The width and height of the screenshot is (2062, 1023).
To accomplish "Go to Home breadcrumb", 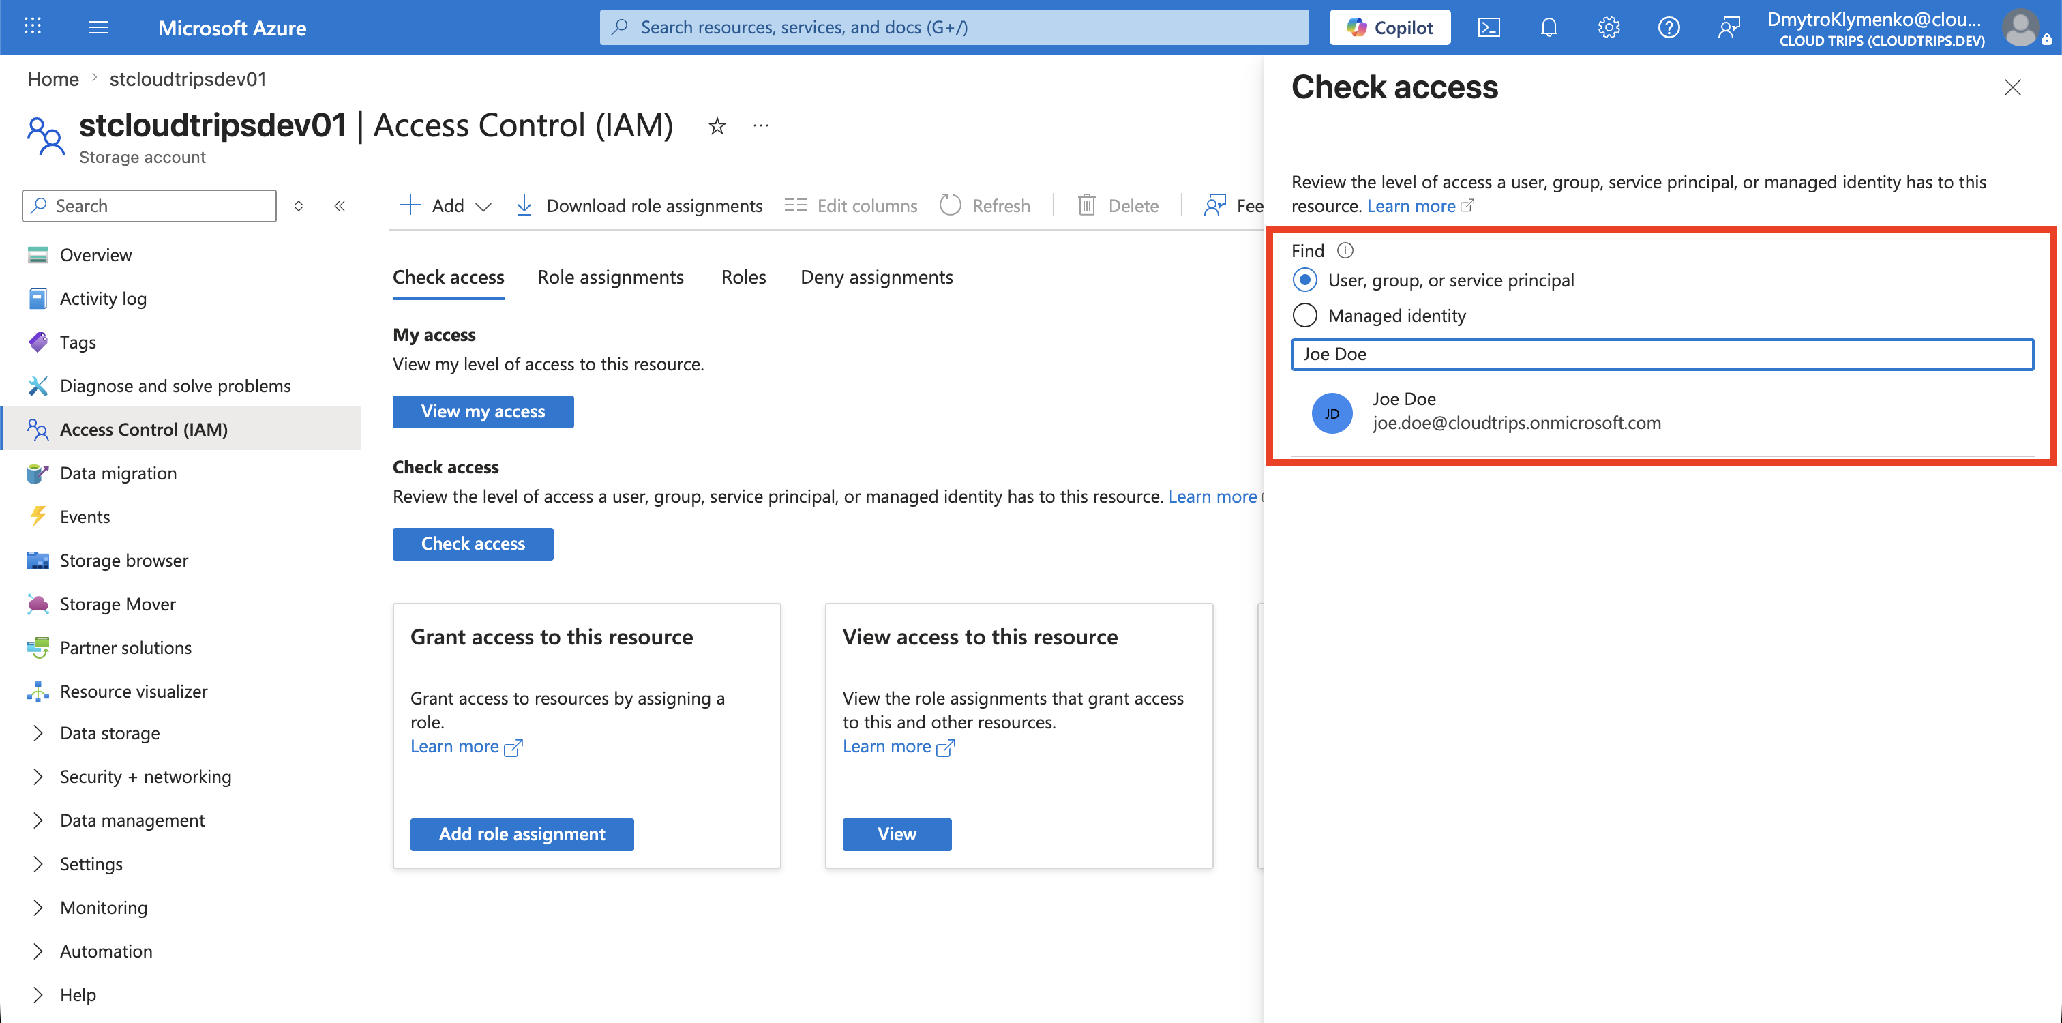I will [53, 79].
